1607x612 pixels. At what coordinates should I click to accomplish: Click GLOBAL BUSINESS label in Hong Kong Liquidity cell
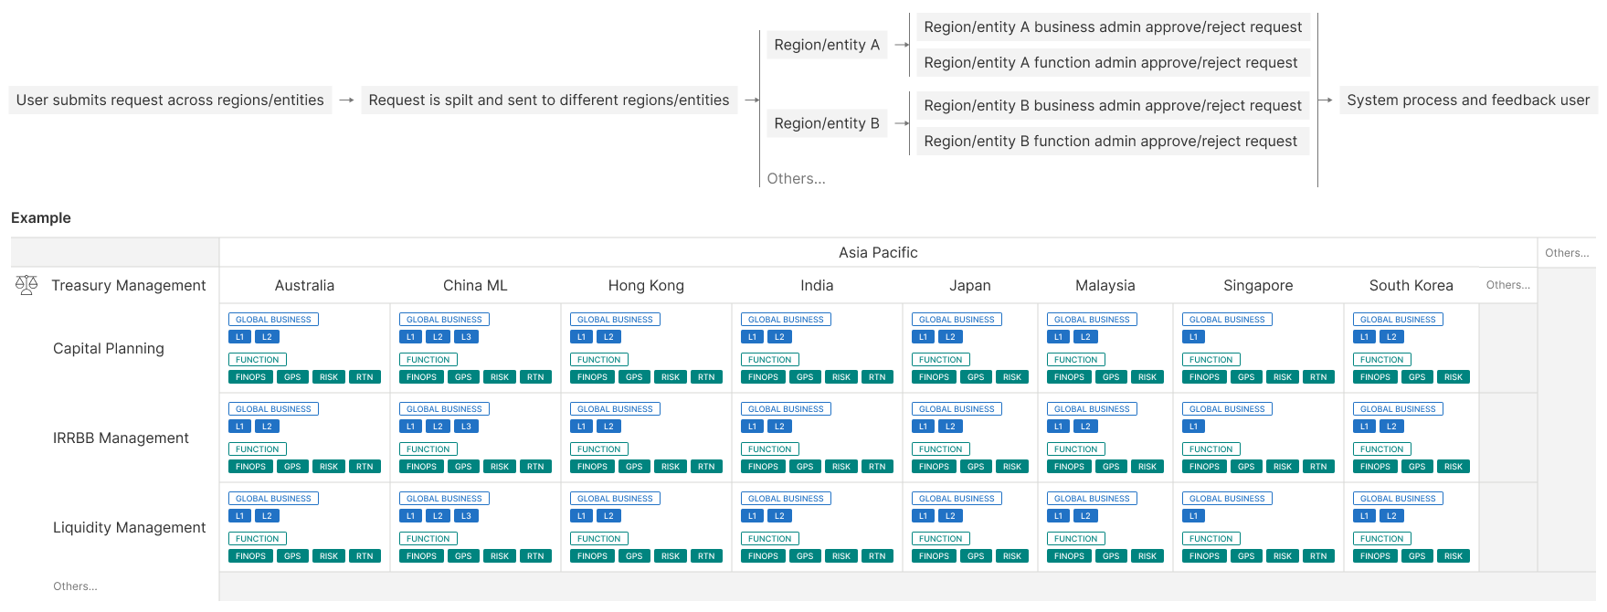tap(615, 499)
